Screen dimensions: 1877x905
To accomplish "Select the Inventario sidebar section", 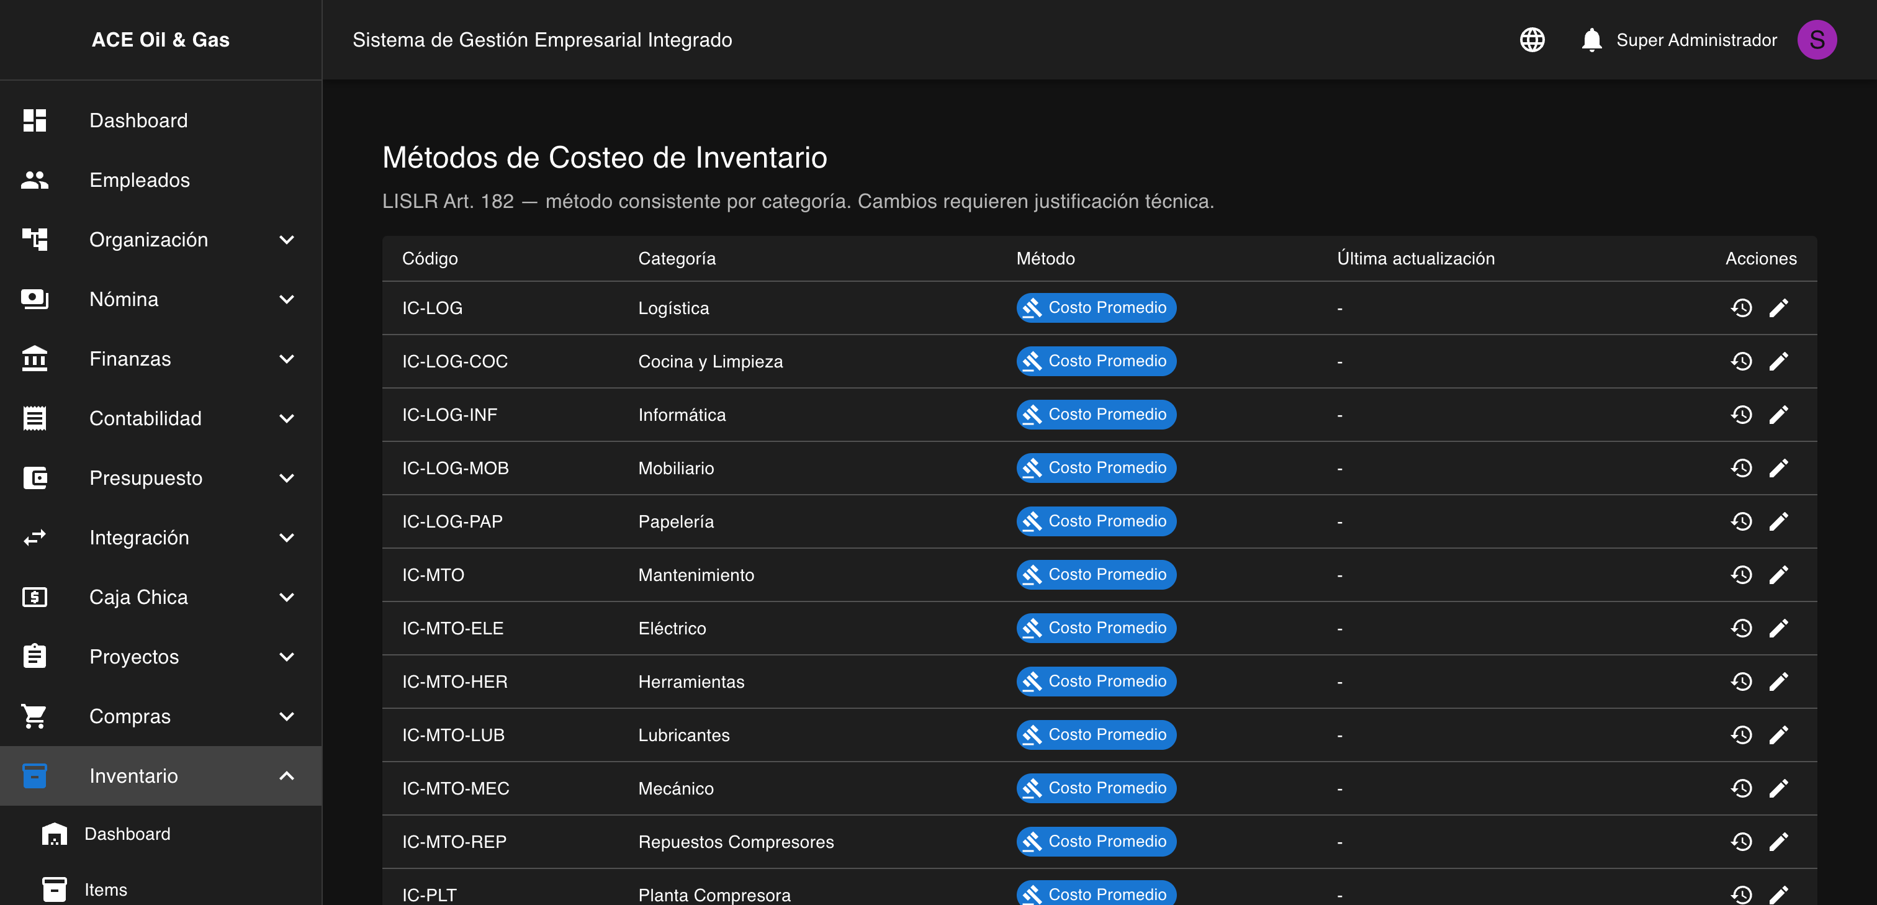I will 160,776.
